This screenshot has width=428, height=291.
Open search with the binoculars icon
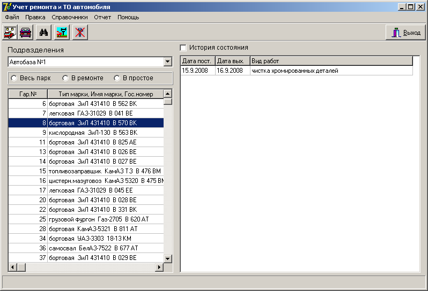tap(43, 33)
